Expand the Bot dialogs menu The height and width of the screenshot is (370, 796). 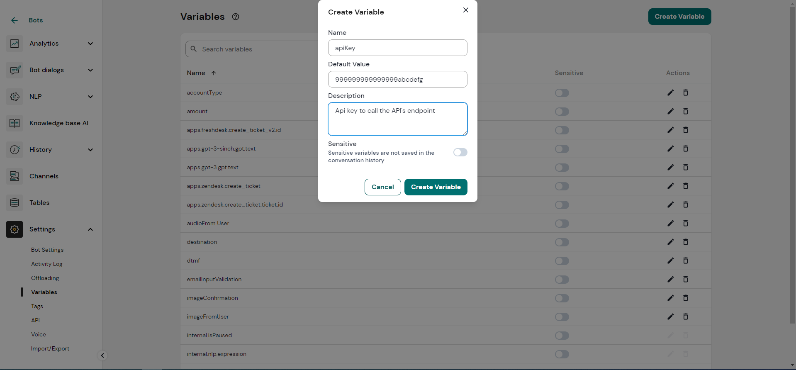coord(90,70)
